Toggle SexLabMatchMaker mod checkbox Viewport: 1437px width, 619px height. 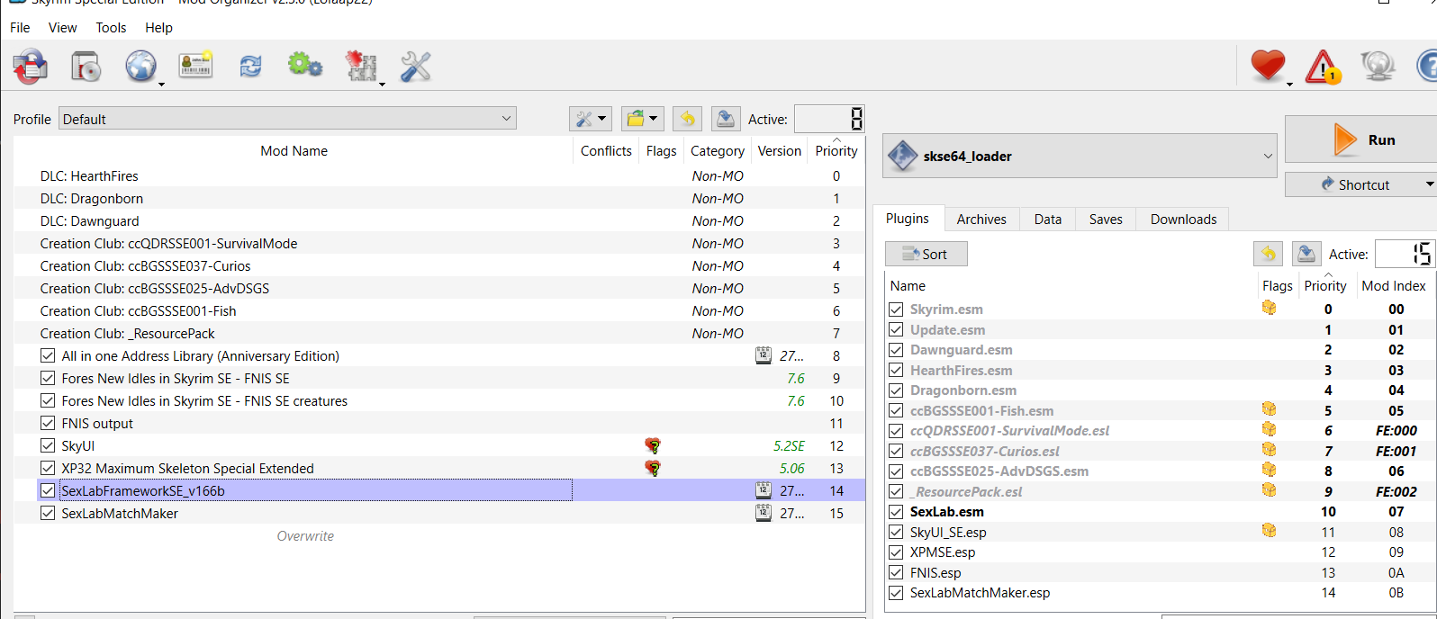click(48, 513)
